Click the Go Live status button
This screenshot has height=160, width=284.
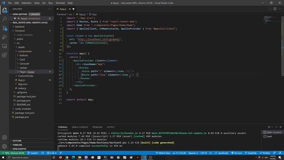(x=237, y=153)
